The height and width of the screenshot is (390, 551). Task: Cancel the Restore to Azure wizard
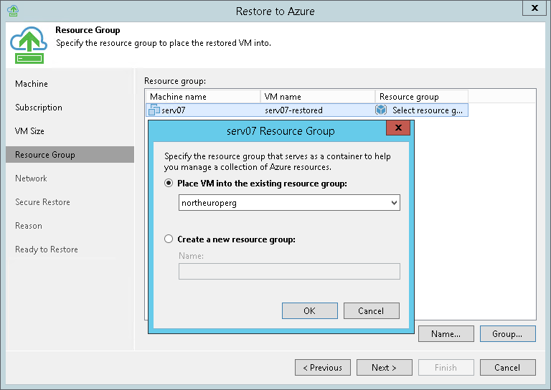(507, 368)
